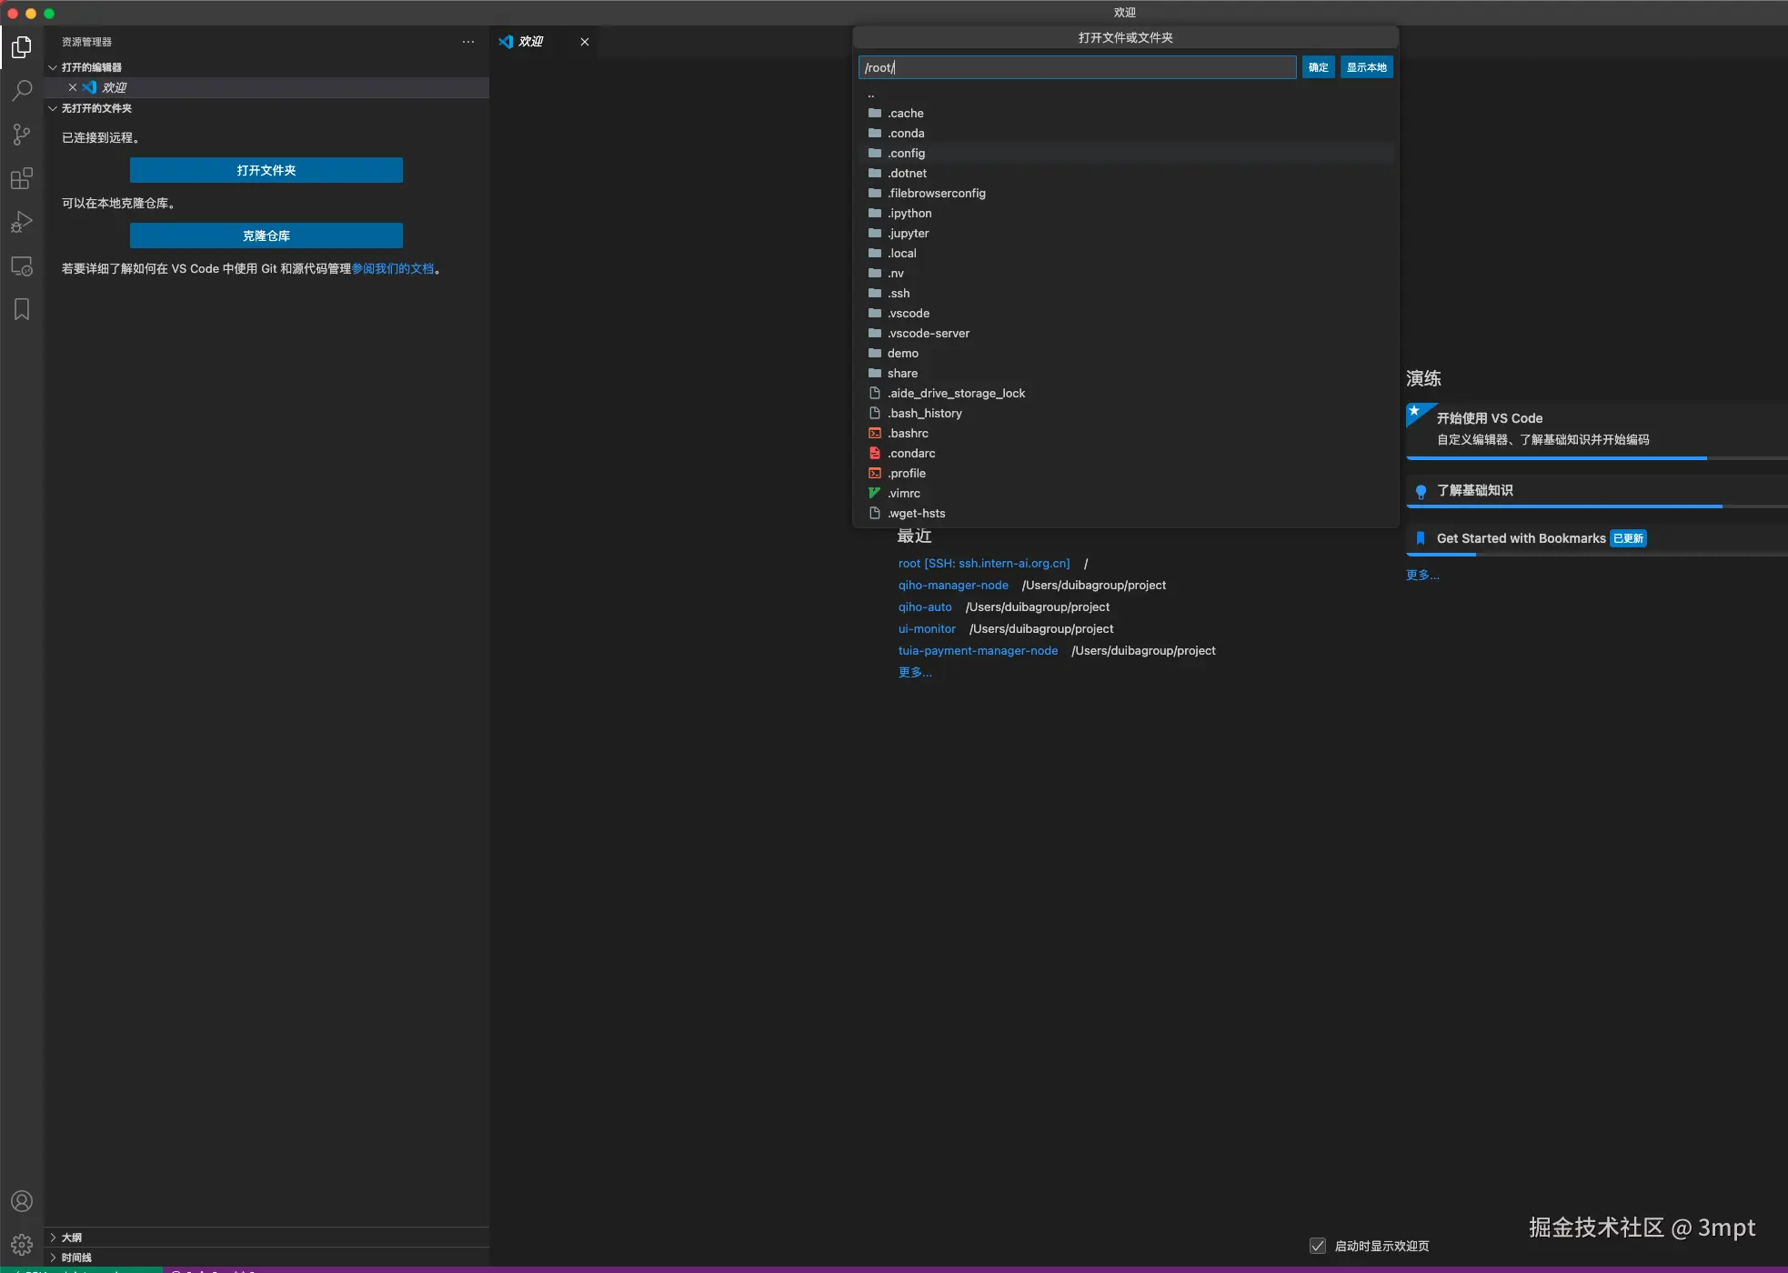Select the .config folder in the list
The height and width of the screenshot is (1273, 1788).
tap(907, 153)
